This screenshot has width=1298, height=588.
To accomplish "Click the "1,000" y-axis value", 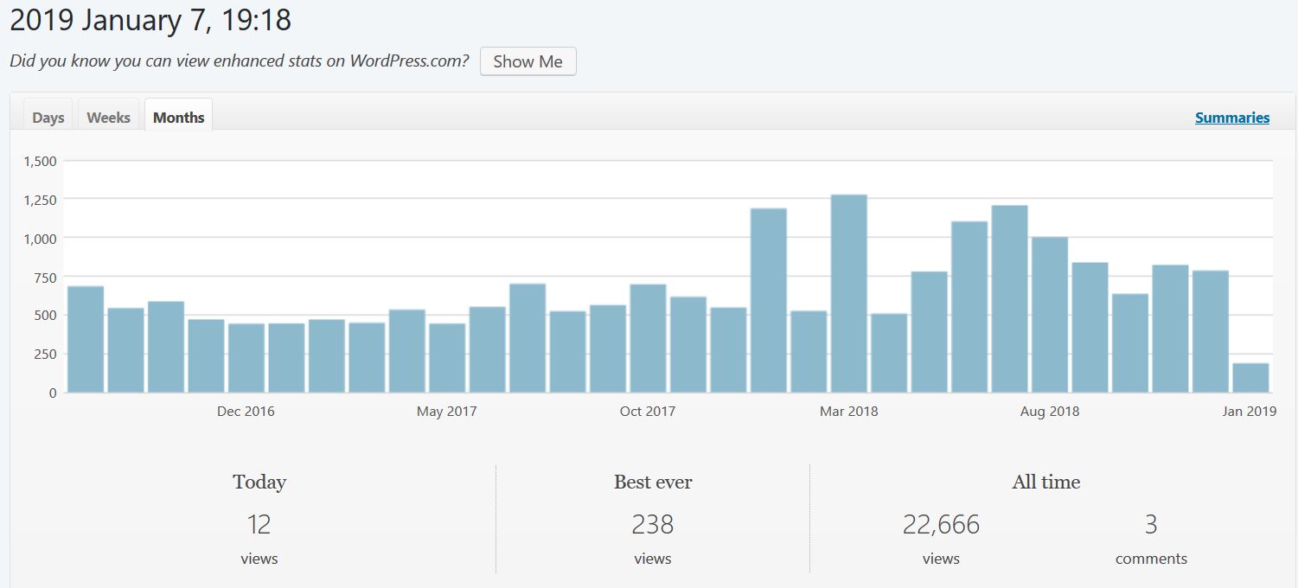I will click(40, 238).
